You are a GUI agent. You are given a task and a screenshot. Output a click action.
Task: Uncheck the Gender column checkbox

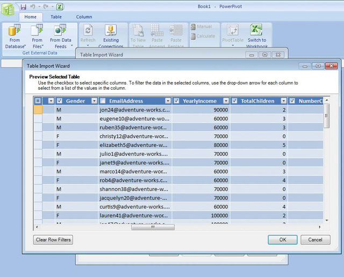(60, 101)
